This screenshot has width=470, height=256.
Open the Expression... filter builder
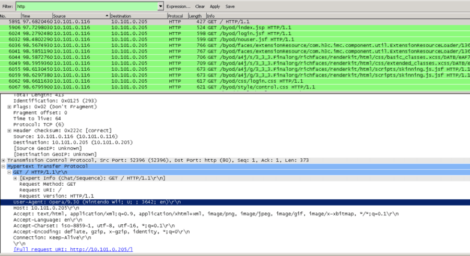click(x=178, y=7)
